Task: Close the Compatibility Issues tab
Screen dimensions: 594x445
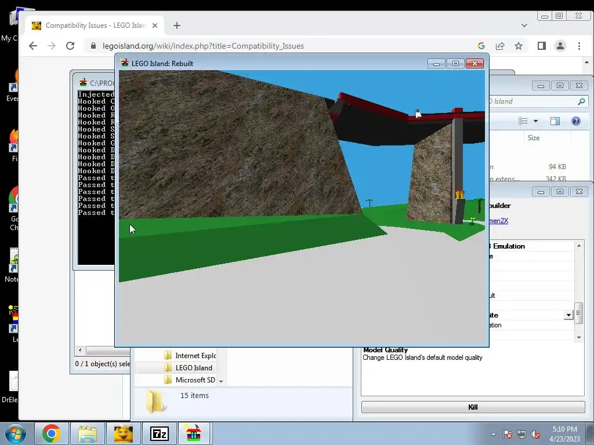Action: coord(154,25)
